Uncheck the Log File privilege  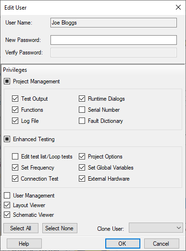(x=15, y=121)
